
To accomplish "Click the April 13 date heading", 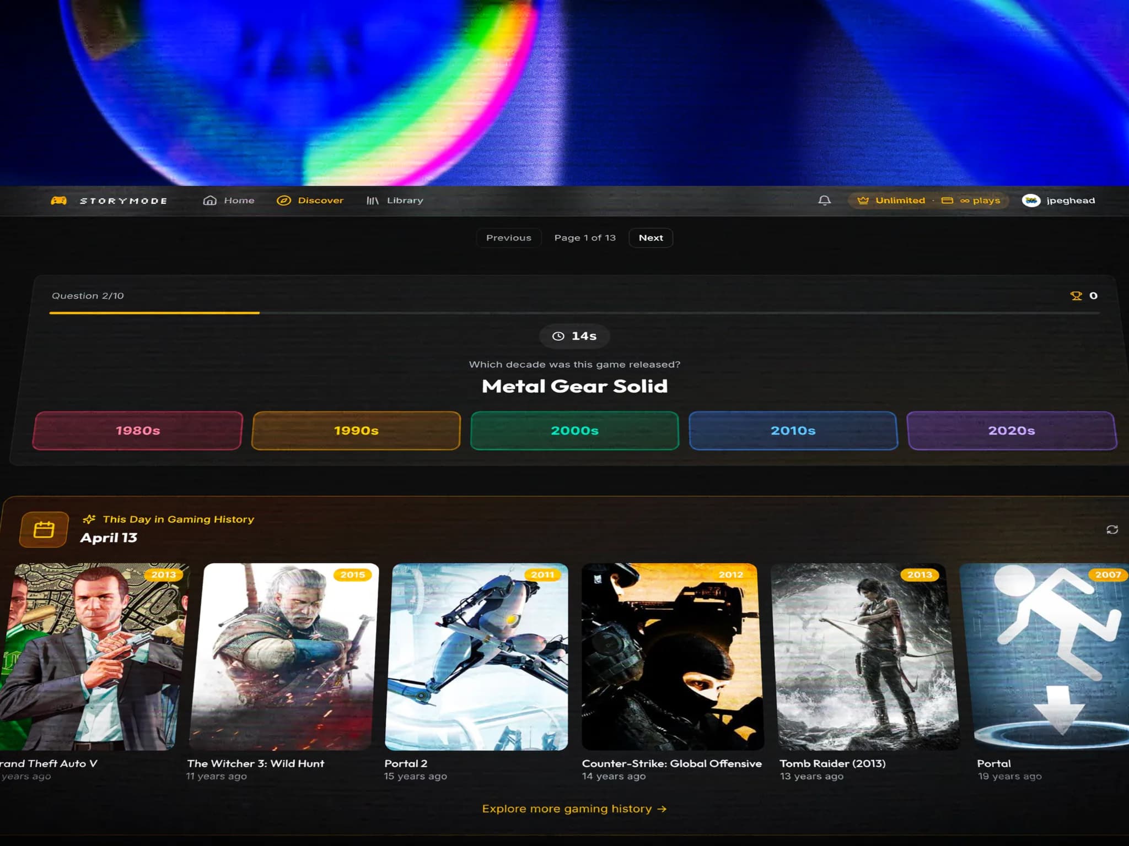I will [109, 538].
